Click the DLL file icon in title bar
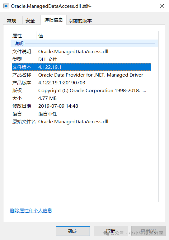Screen dimensions: 169x240 coord(6,6)
